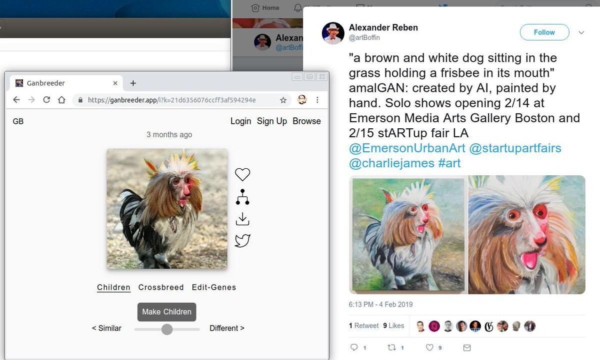Open the first liker's avatar under the tweet

(x=421, y=326)
